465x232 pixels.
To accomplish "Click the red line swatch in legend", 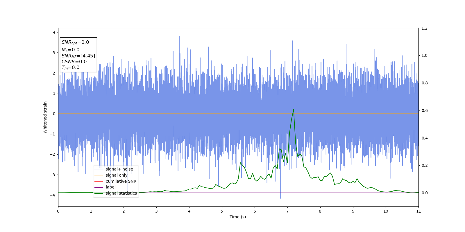I will pos(99,181).
